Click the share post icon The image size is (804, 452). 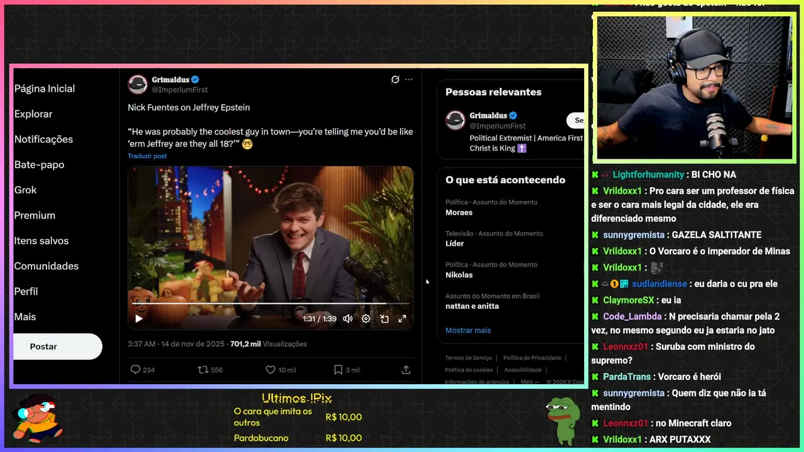406,370
